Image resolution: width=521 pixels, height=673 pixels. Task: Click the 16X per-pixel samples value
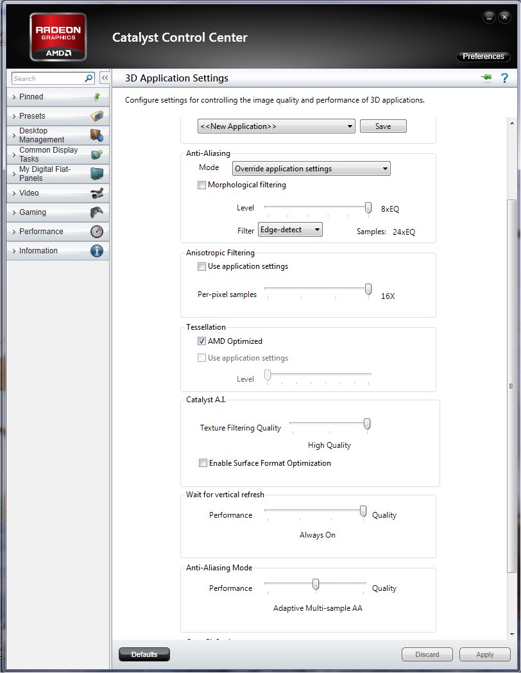click(x=388, y=296)
